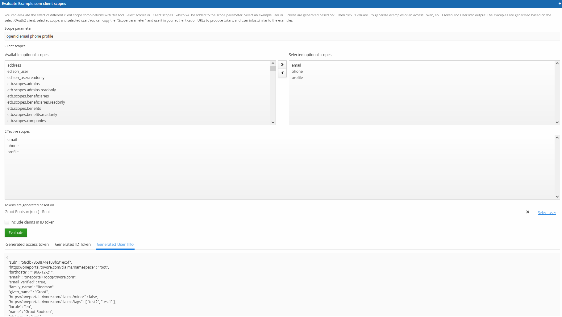Click the plus icon in the title bar
Viewport: 562px width, 317px height.
coord(560,4)
